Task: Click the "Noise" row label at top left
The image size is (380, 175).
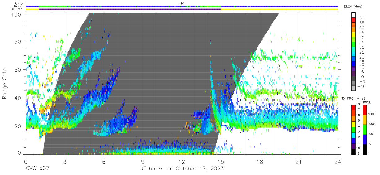Action: click(x=18, y=6)
